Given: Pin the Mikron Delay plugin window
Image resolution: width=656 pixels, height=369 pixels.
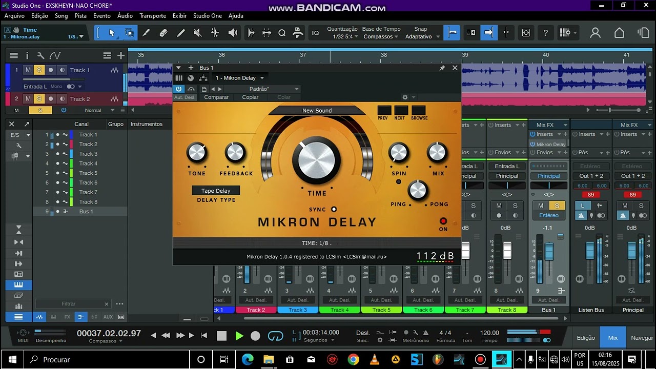Looking at the screenshot, I should (442, 68).
